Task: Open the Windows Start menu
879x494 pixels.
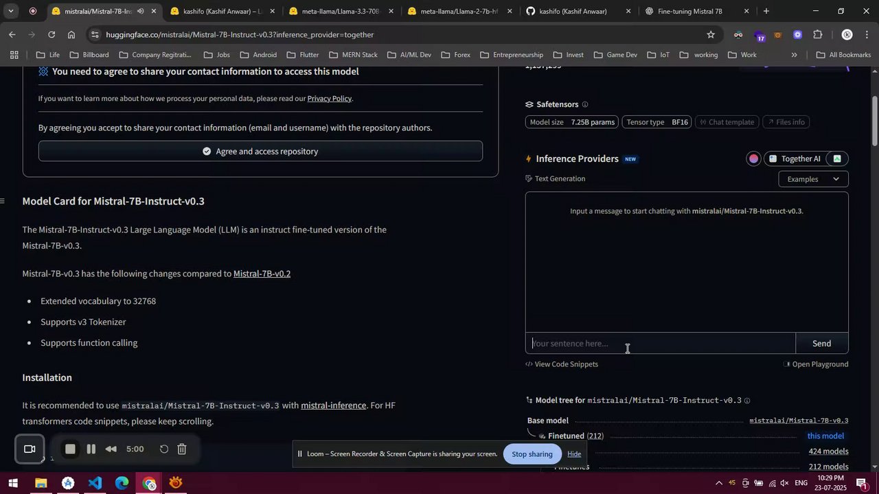Action: [x=13, y=483]
